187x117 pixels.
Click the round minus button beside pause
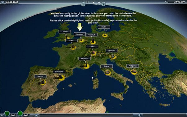coord(83,4)
